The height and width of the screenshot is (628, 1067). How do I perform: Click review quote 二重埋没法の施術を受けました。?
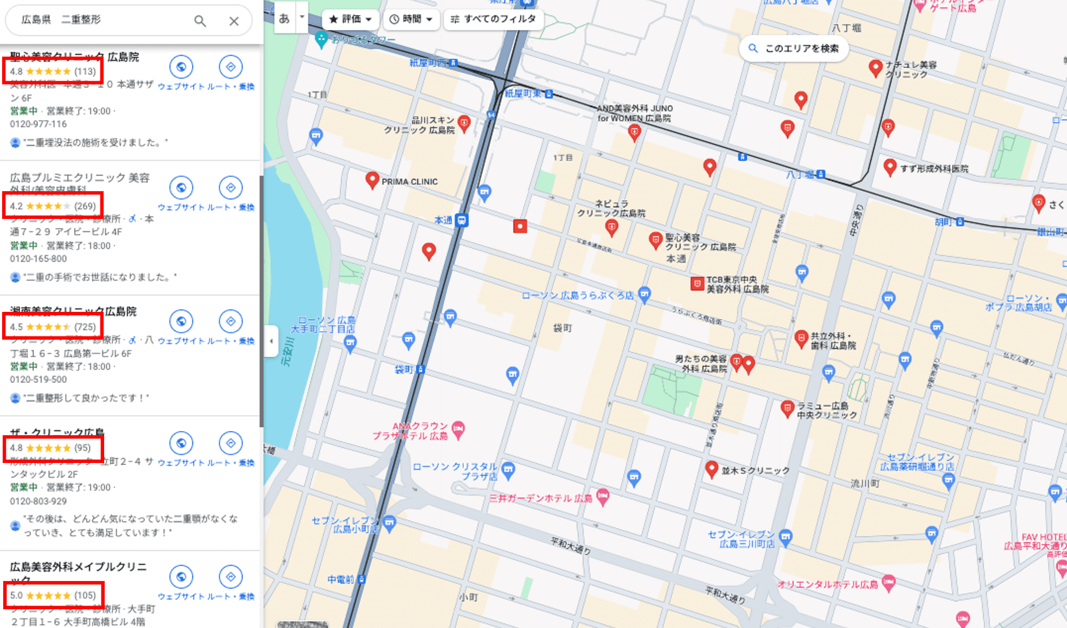(96, 143)
